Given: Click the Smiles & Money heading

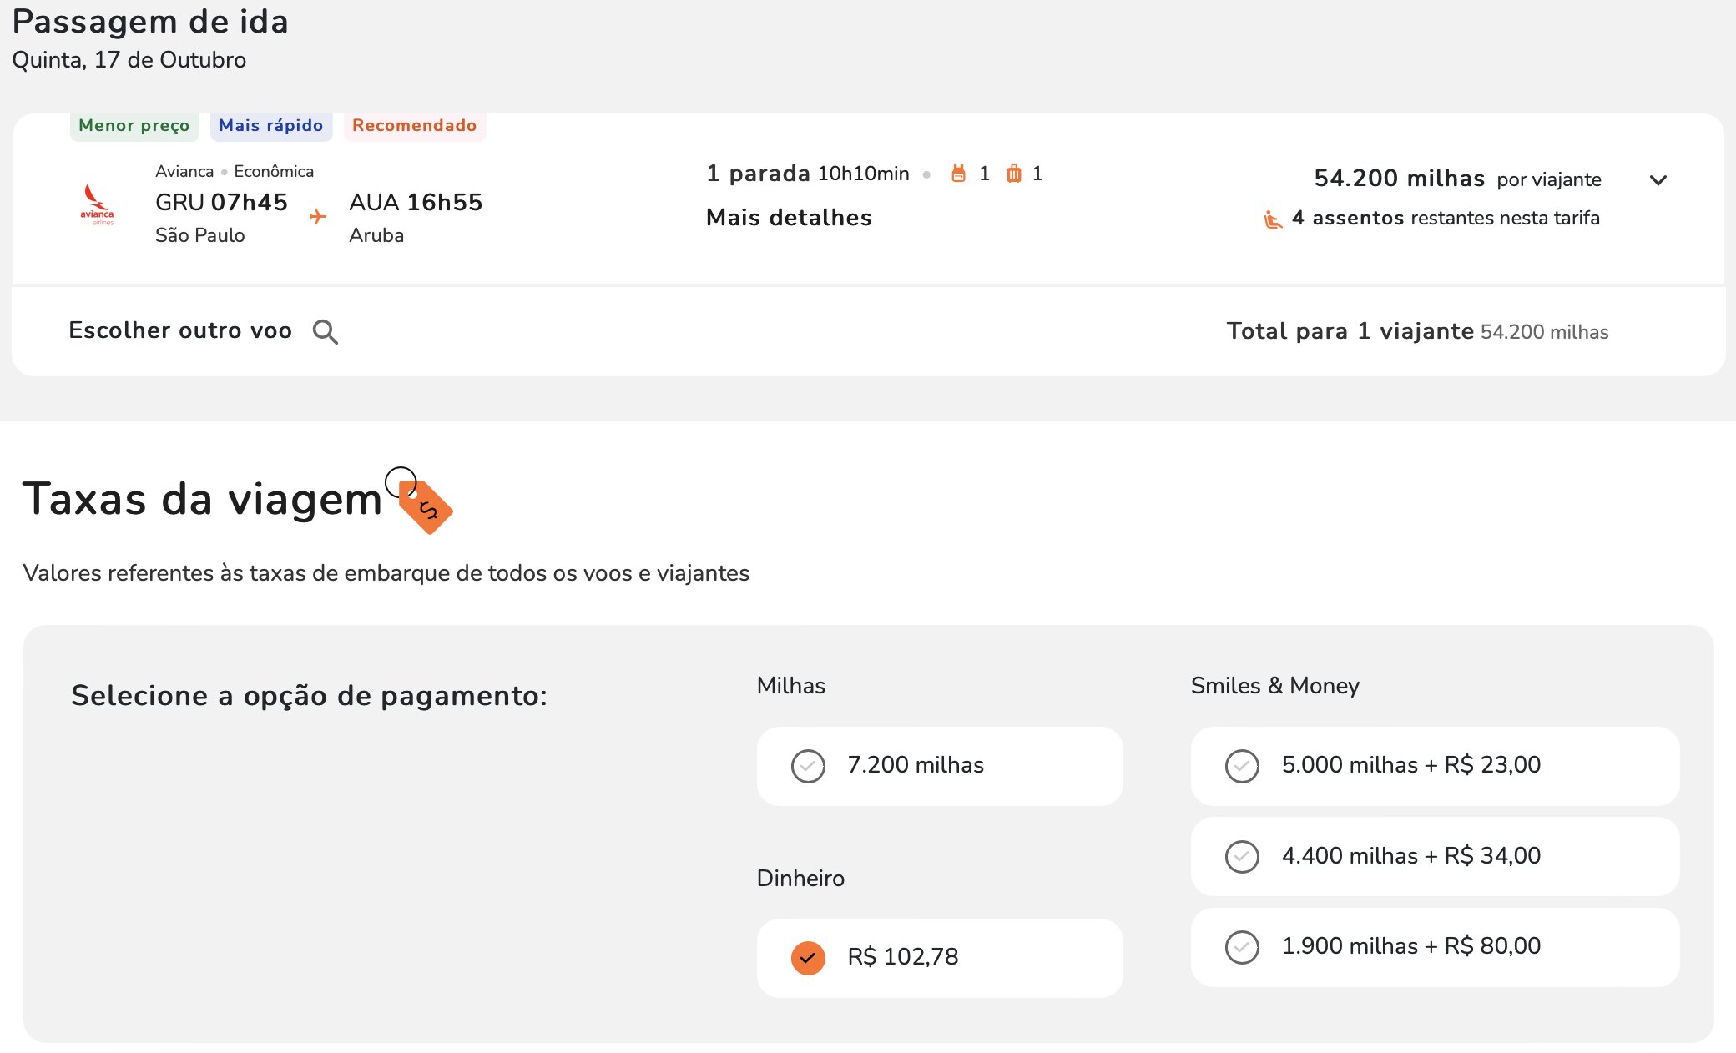Looking at the screenshot, I should (x=1275, y=686).
